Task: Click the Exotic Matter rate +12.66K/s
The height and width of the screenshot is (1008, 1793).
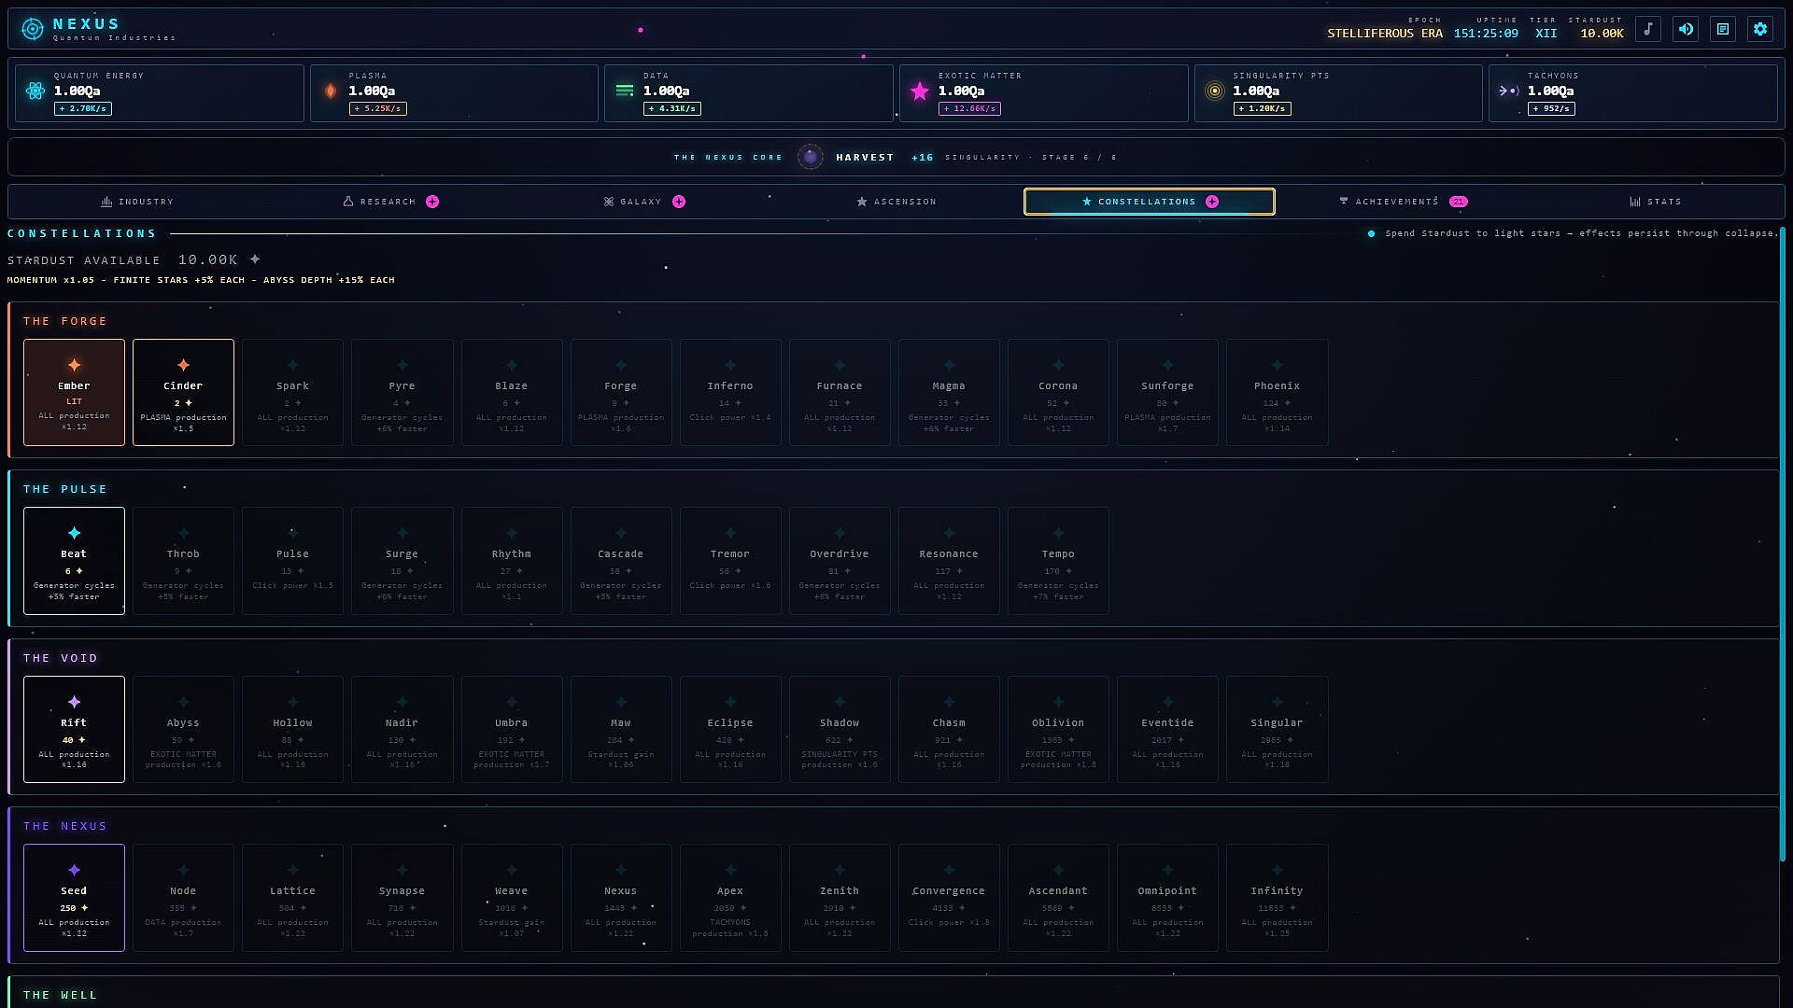Action: pos(969,109)
